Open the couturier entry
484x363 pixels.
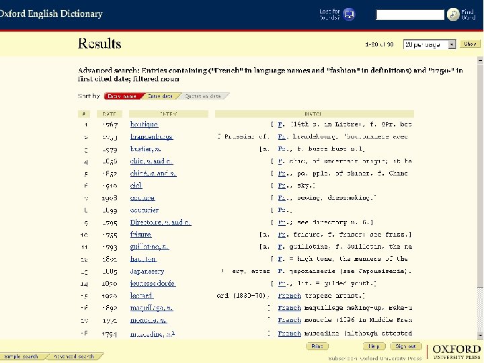click(145, 210)
